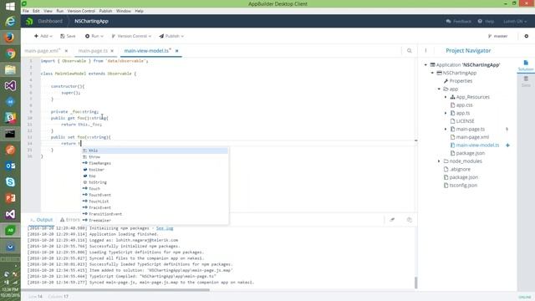535x301 pixels.
Task: Collapse the NSChartingApp project node
Action: coord(432,73)
